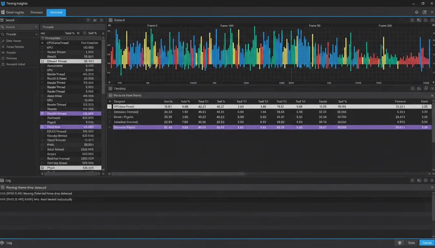Image resolution: width=435 pixels, height=248 pixels.
Task: Click the Export button near the bottom right
Action: (x=411, y=243)
